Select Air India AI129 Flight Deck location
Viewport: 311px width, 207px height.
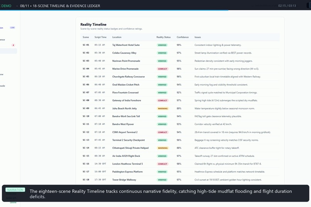pyautogui.click(x=126, y=156)
